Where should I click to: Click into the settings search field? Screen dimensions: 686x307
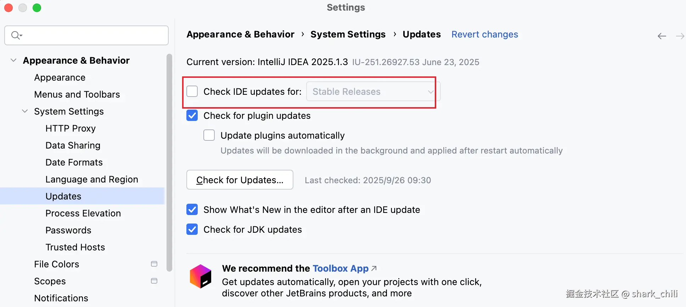click(x=92, y=35)
